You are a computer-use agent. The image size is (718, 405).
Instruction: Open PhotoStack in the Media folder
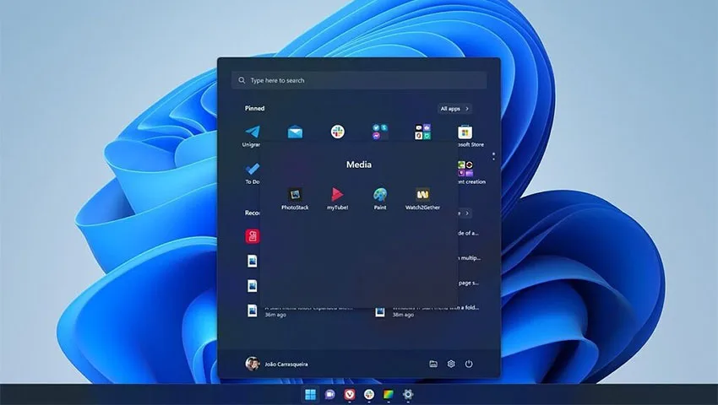click(x=295, y=198)
